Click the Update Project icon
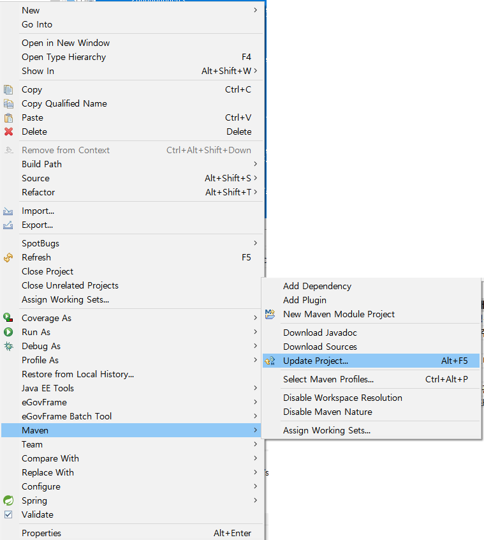Viewport: 484px width, 540px height. click(270, 361)
